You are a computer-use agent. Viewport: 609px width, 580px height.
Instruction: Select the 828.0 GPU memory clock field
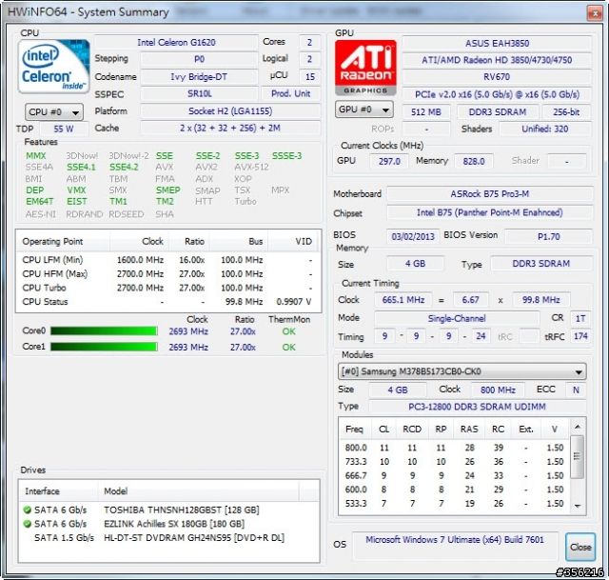pos(474,161)
